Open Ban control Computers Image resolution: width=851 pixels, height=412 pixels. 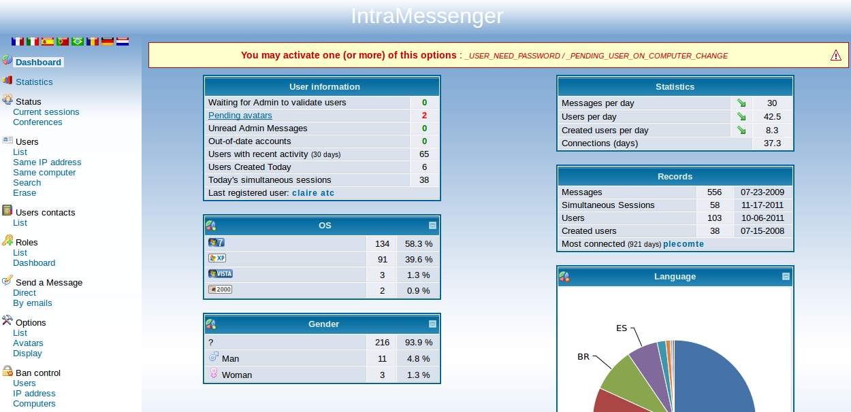pyautogui.click(x=34, y=404)
